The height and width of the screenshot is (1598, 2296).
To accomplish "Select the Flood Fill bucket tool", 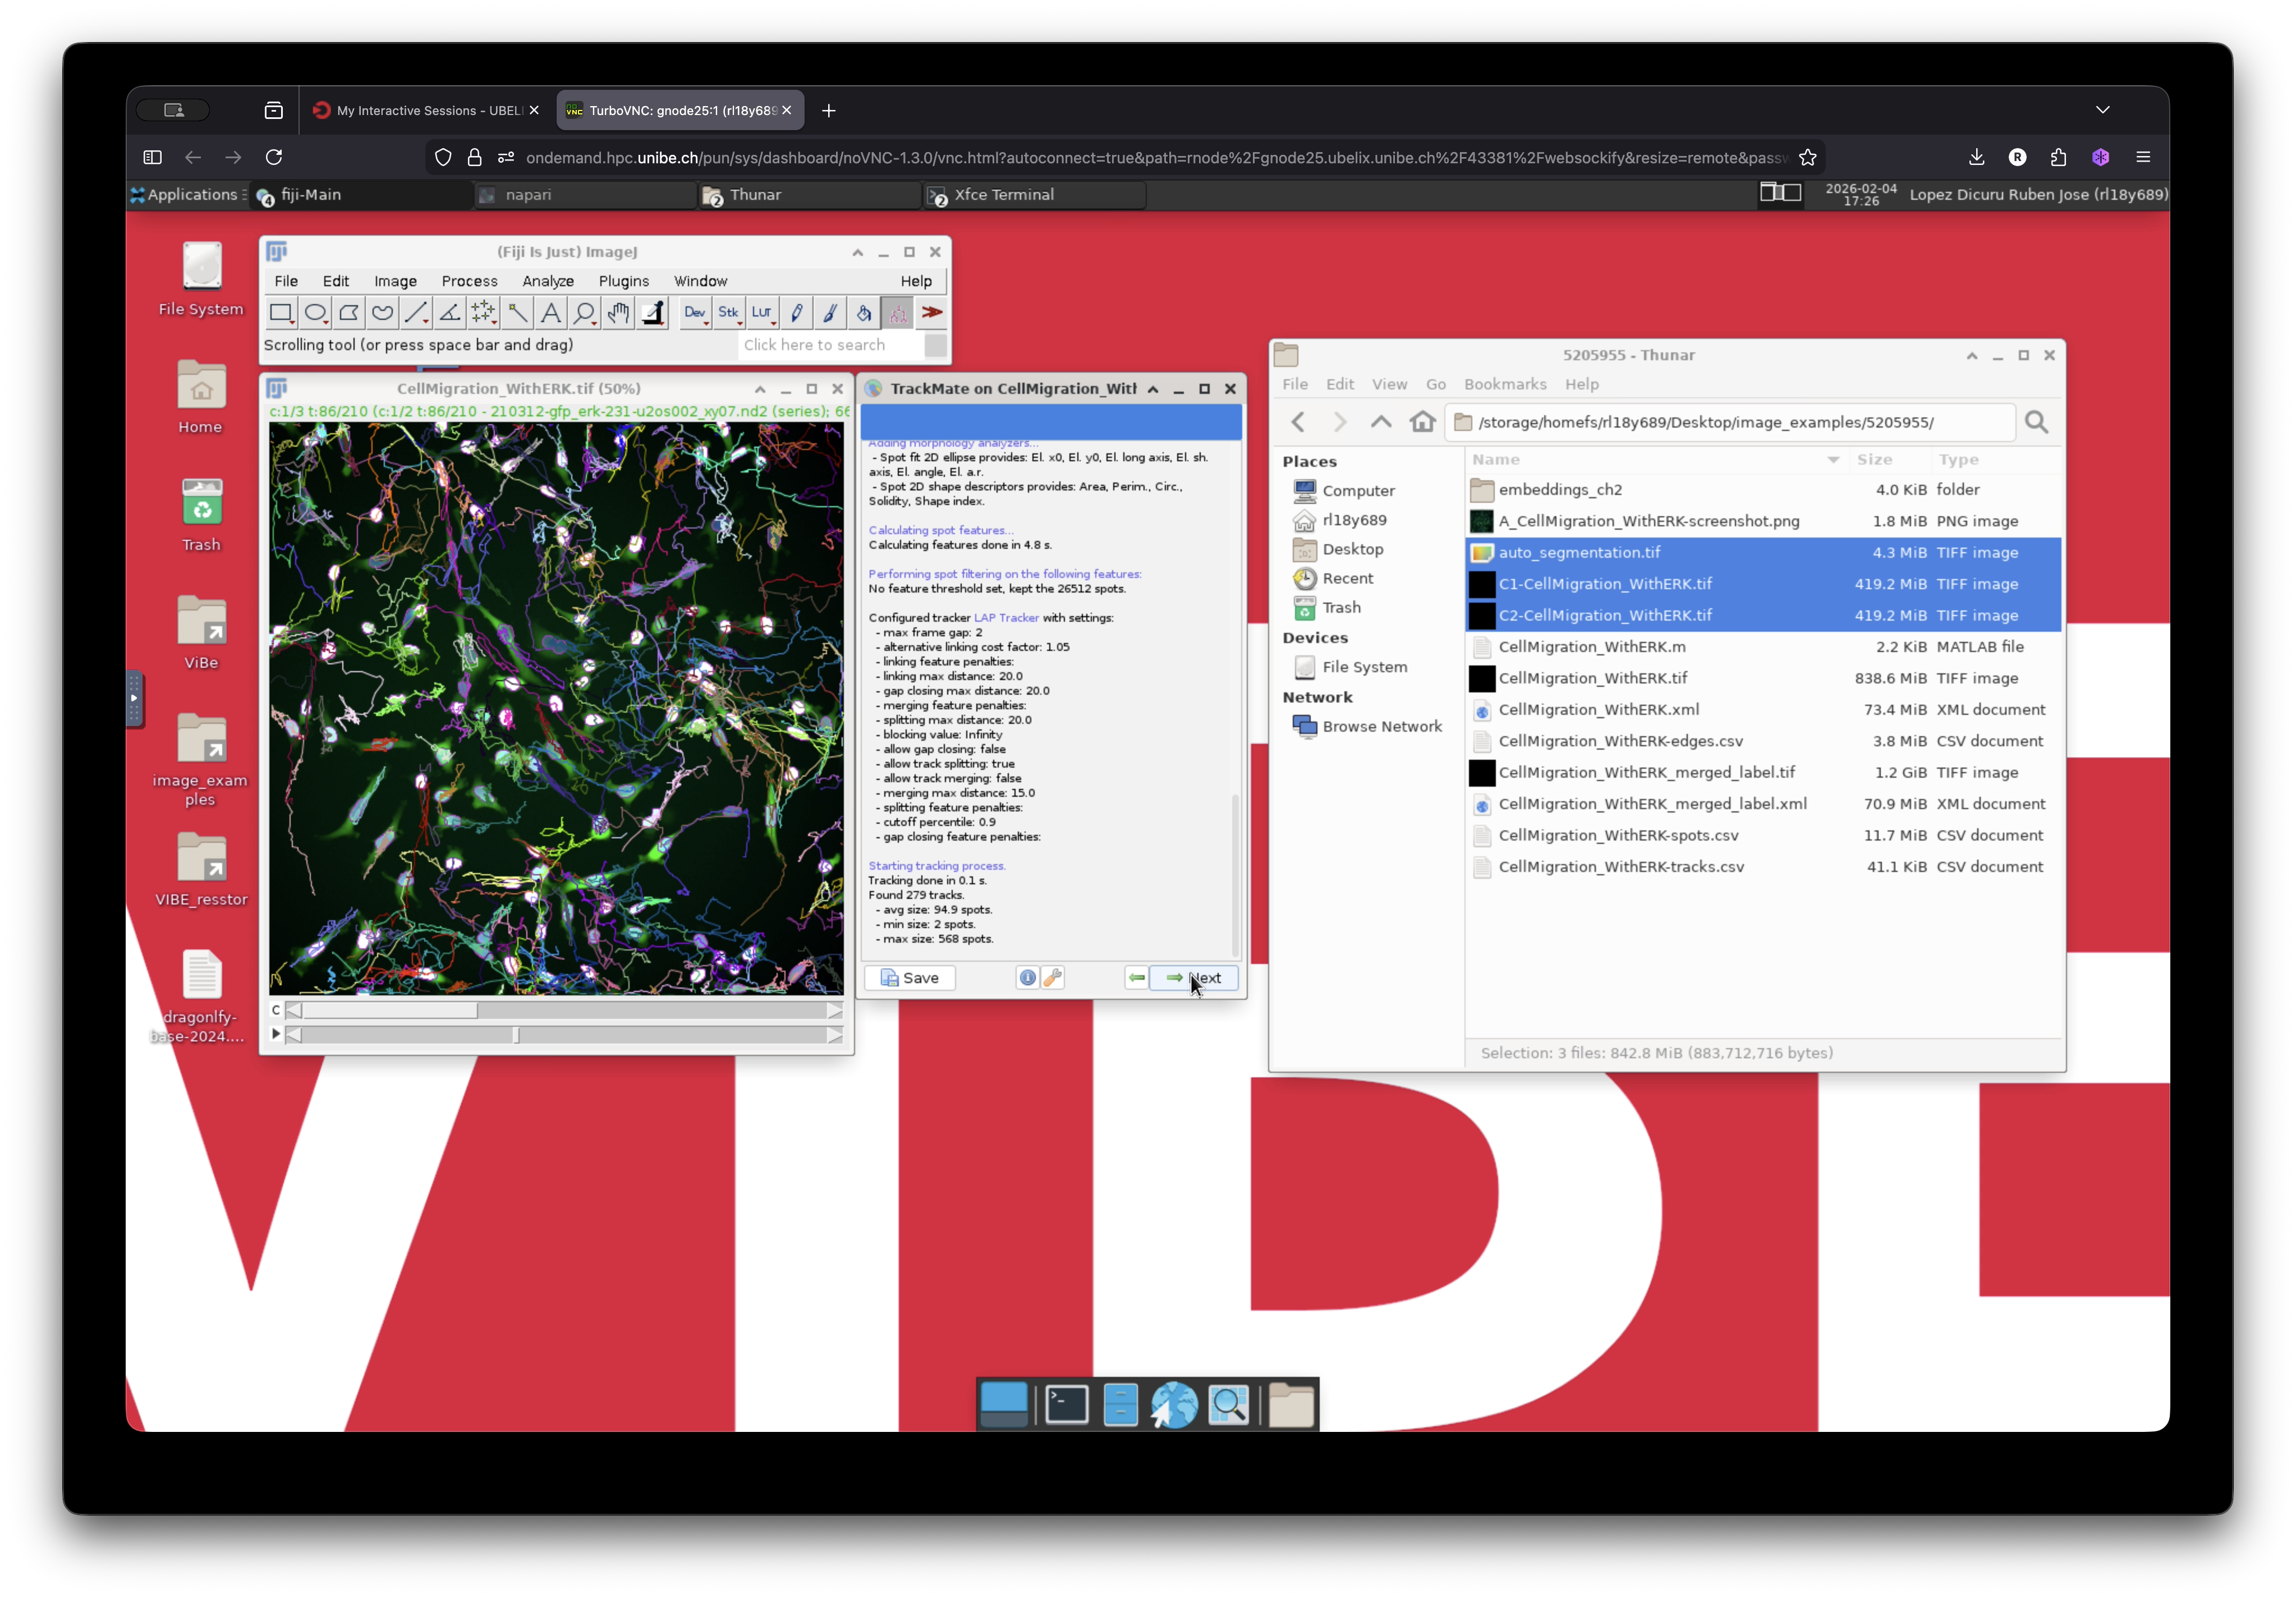I will tap(864, 313).
